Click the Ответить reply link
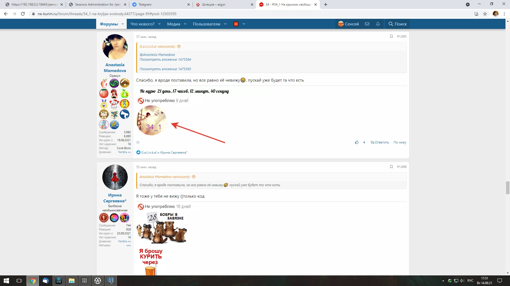Screen dimensions: 510x286 [380, 142]
